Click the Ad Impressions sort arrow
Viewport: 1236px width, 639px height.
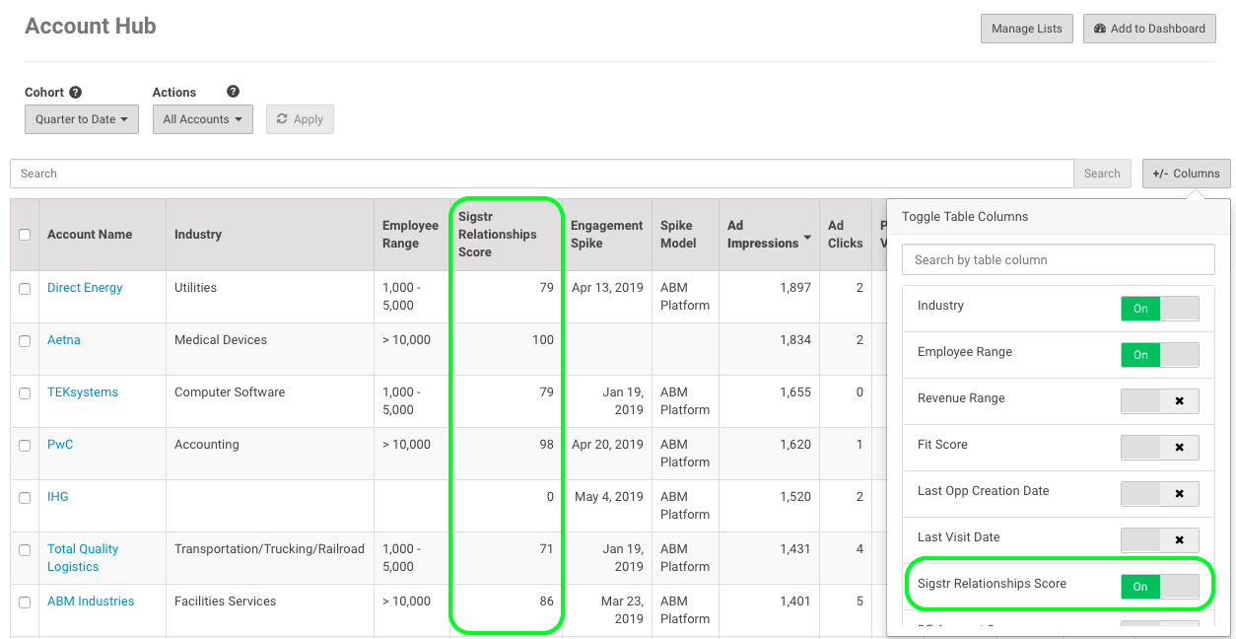coord(807,239)
